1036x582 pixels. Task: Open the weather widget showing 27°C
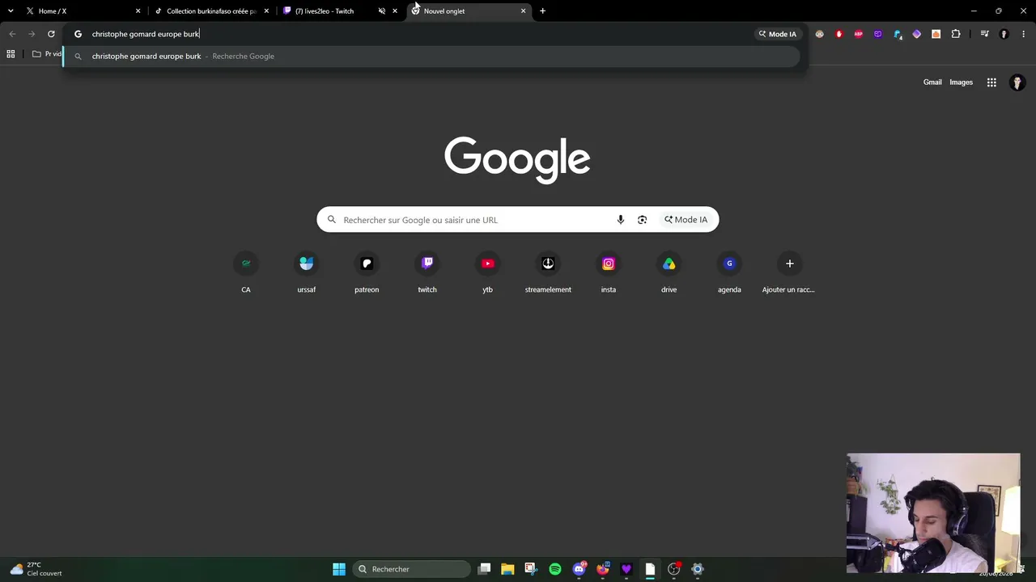(36, 569)
